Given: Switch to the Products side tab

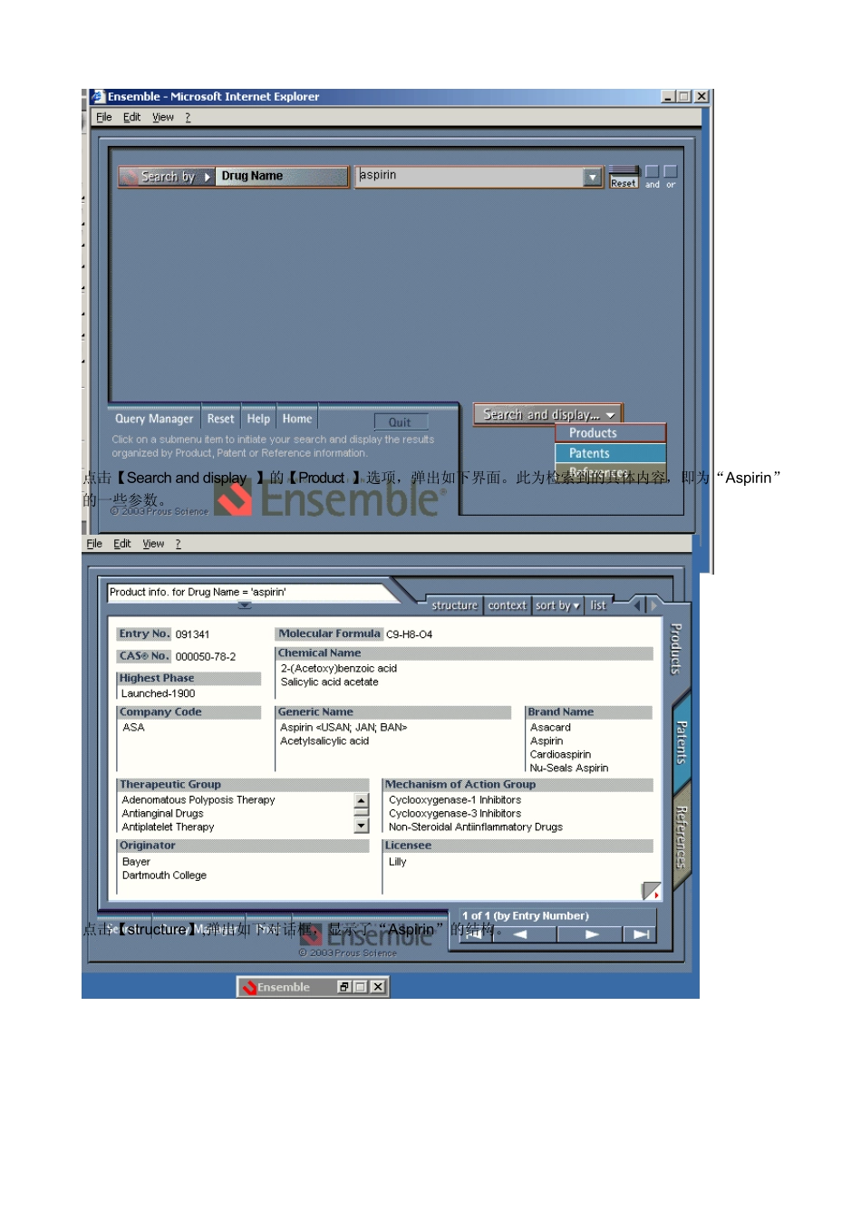Looking at the screenshot, I should click(676, 648).
